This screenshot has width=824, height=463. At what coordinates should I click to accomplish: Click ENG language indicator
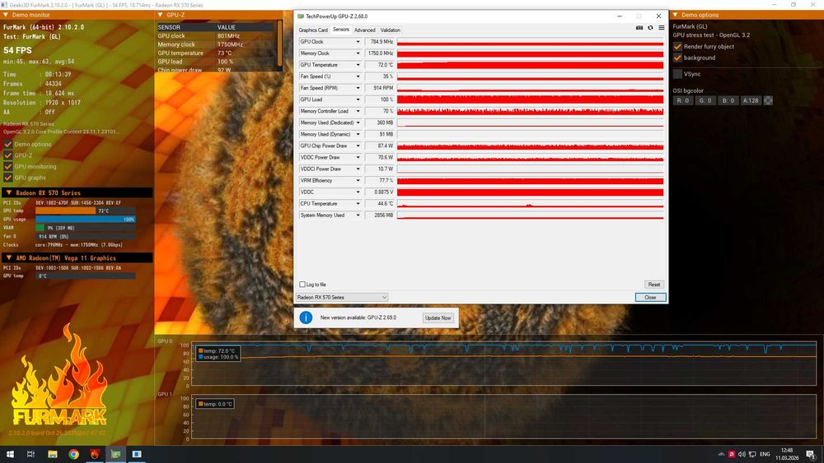[765, 454]
